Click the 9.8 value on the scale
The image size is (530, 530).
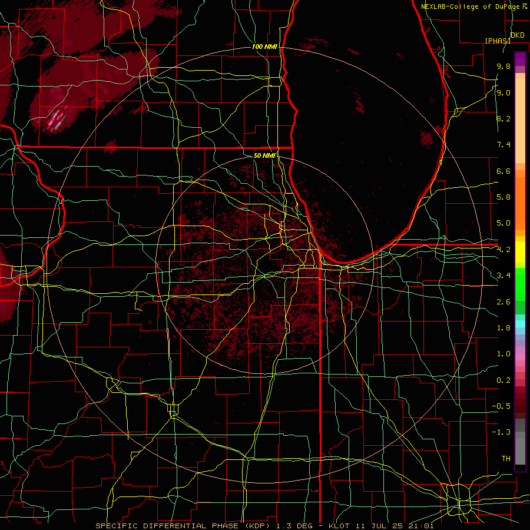[503, 66]
